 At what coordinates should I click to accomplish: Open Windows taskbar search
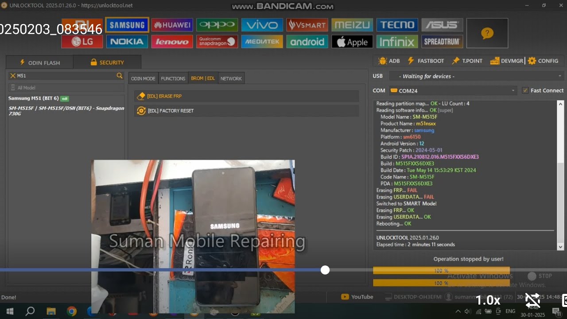point(30,311)
